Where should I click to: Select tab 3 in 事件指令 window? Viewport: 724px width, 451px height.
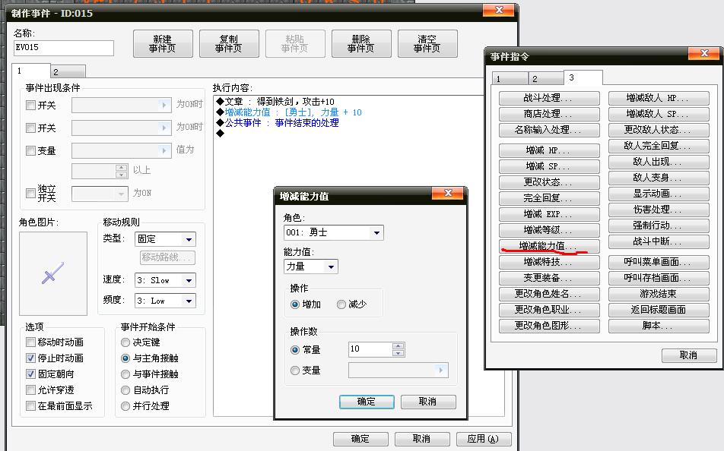583,77
